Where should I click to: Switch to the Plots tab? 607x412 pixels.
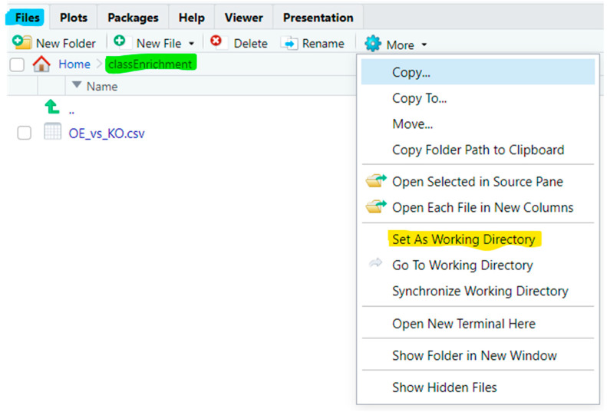point(74,18)
